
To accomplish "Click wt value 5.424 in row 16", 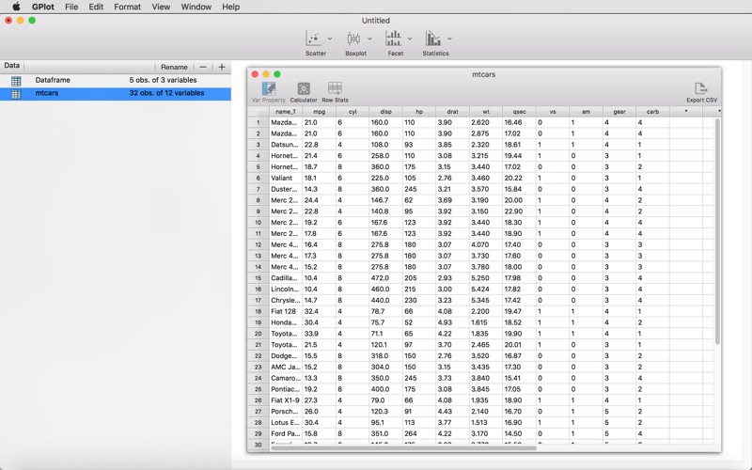I will [486, 290].
